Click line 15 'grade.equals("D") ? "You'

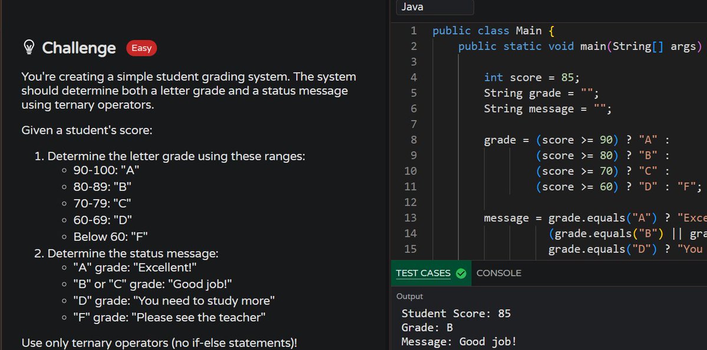tap(626, 249)
